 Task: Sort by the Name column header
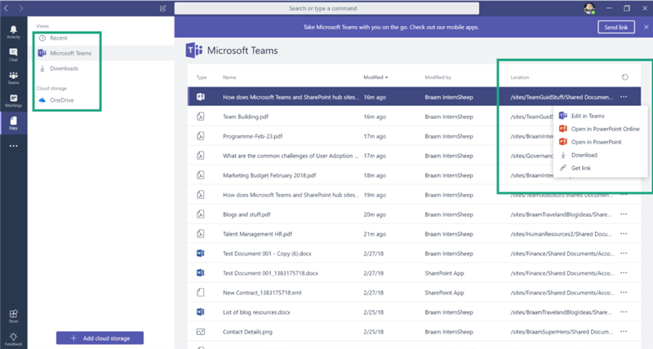click(229, 77)
